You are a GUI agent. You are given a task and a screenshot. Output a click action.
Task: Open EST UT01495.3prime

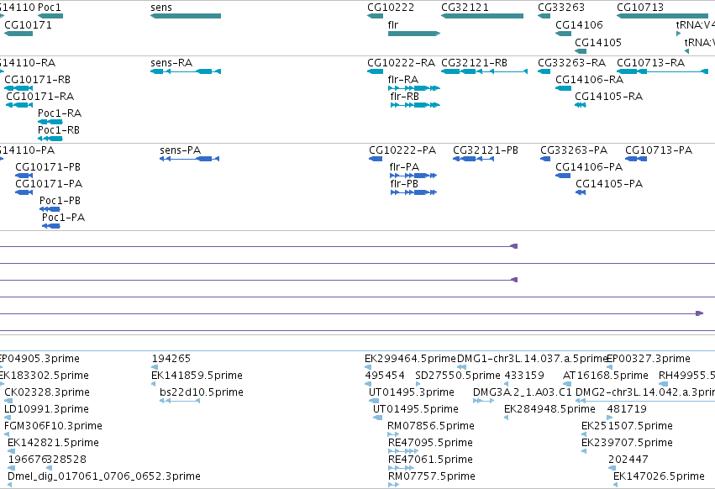click(412, 392)
